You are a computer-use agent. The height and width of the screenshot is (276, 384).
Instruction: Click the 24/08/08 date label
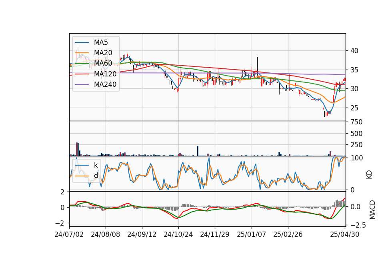click(106, 234)
